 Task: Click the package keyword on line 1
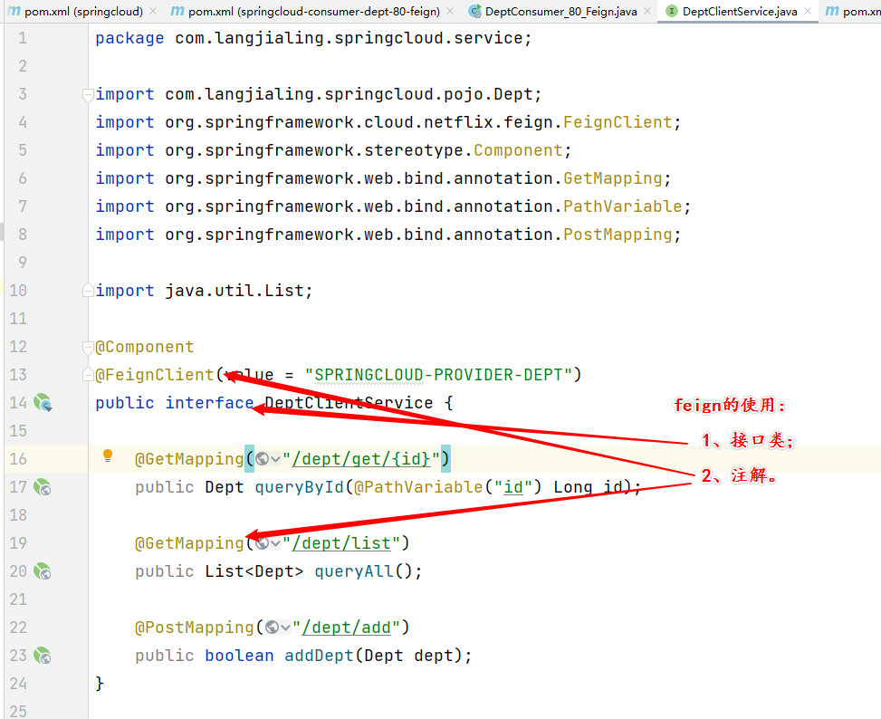[129, 38]
